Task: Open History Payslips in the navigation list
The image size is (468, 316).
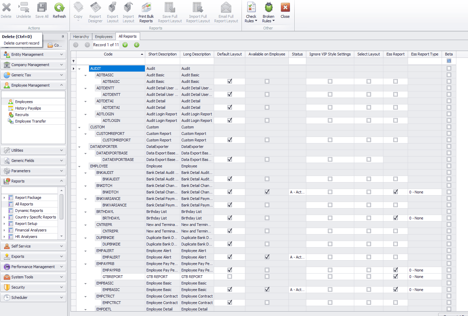Action: coord(28,108)
